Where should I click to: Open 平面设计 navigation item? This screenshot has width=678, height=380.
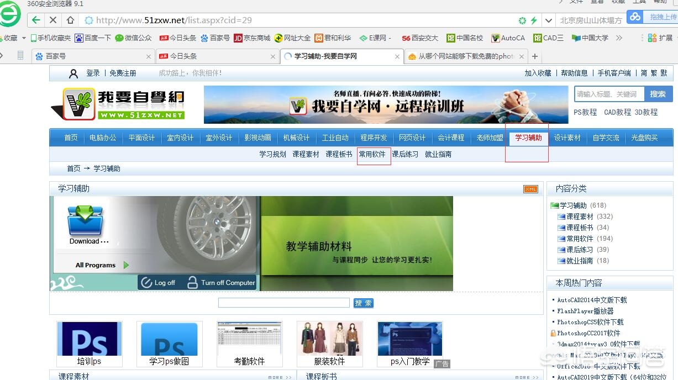tap(142, 138)
